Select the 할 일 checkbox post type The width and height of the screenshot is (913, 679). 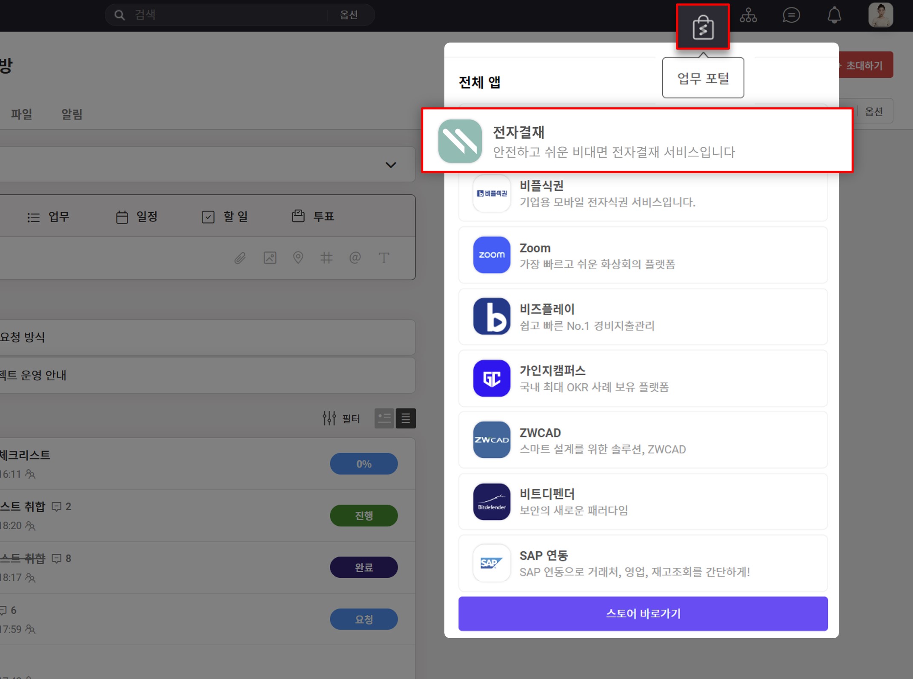(x=225, y=217)
